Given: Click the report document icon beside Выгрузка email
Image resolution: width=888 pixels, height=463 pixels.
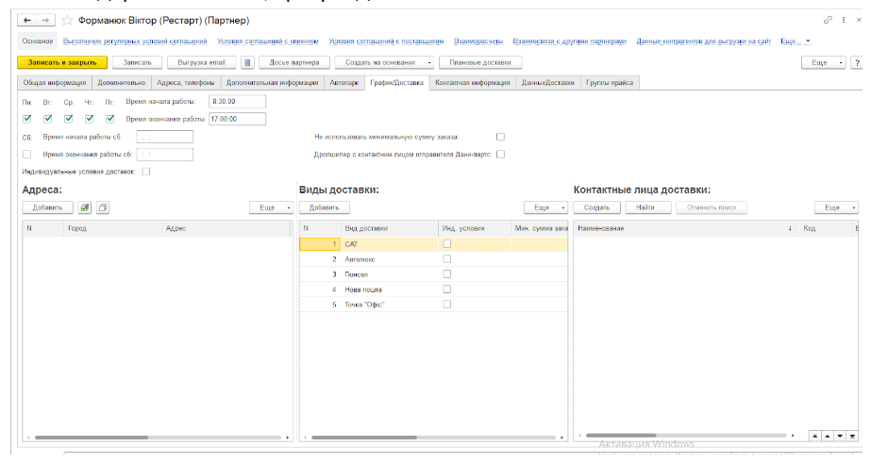Looking at the screenshot, I should (x=247, y=63).
